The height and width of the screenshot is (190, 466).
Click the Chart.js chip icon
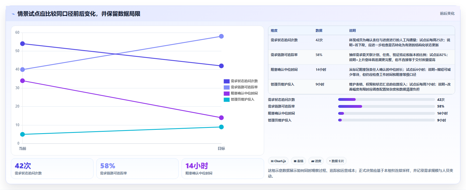(272, 161)
